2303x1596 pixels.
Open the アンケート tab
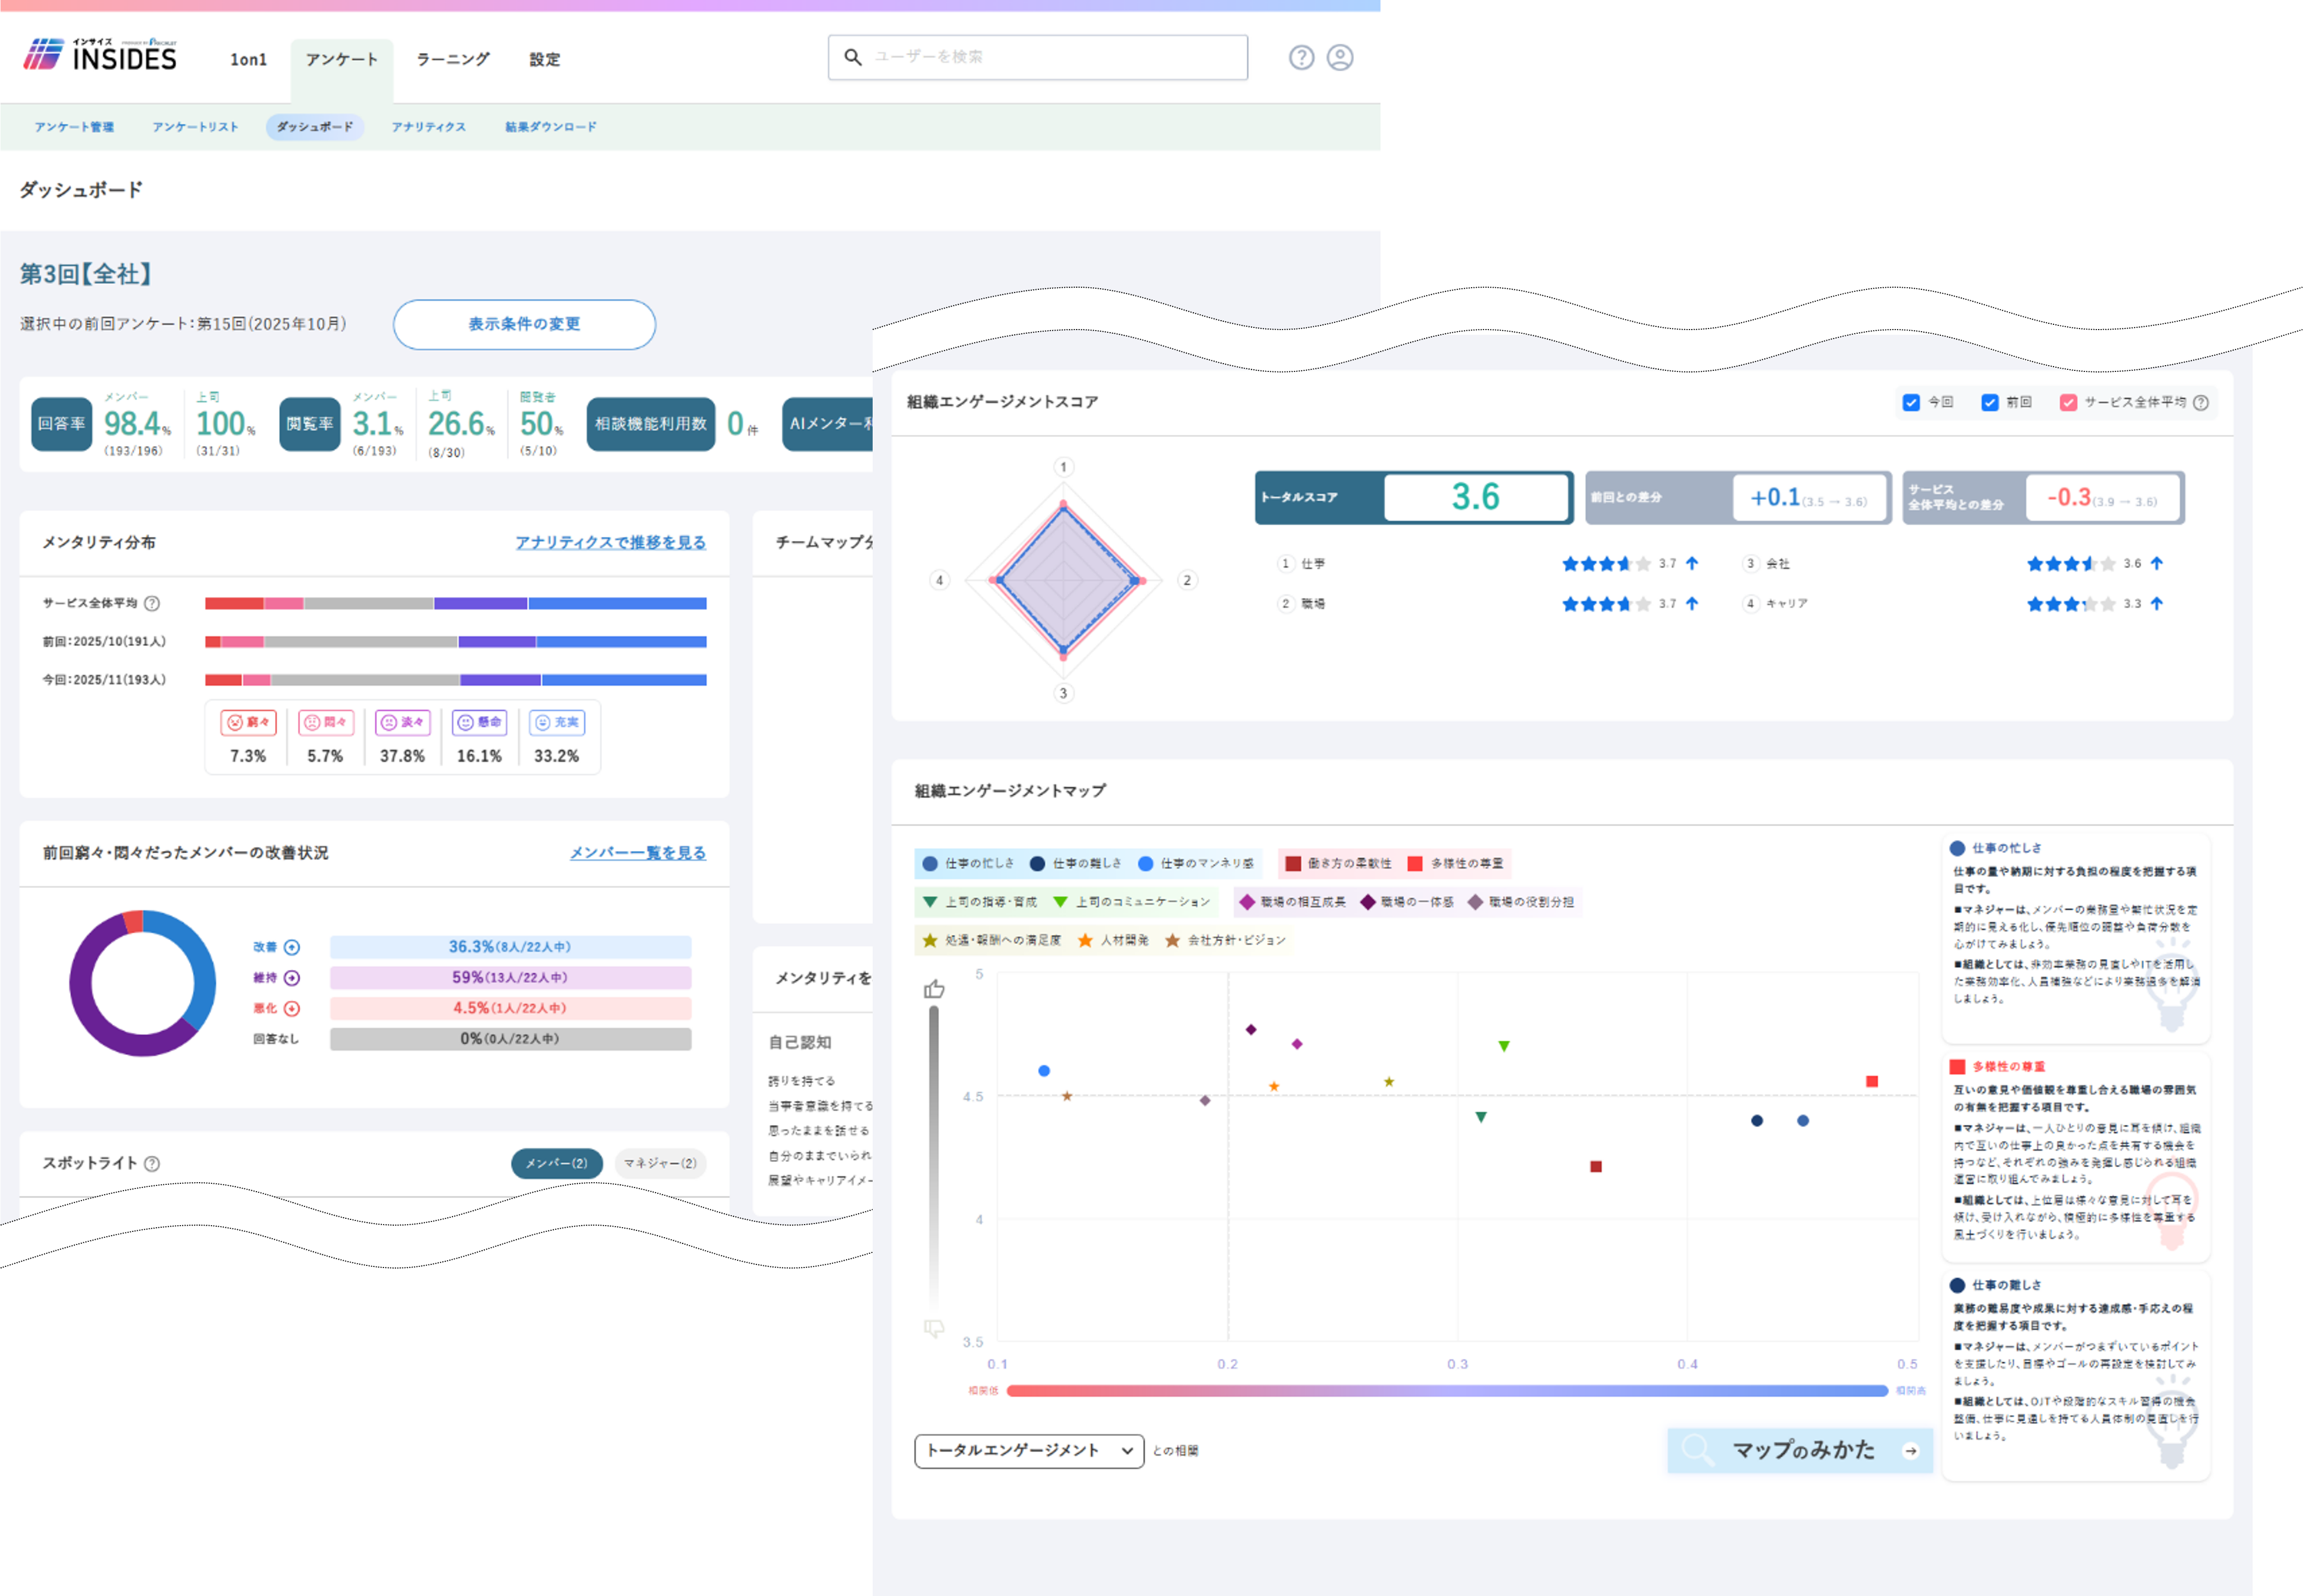(x=342, y=60)
